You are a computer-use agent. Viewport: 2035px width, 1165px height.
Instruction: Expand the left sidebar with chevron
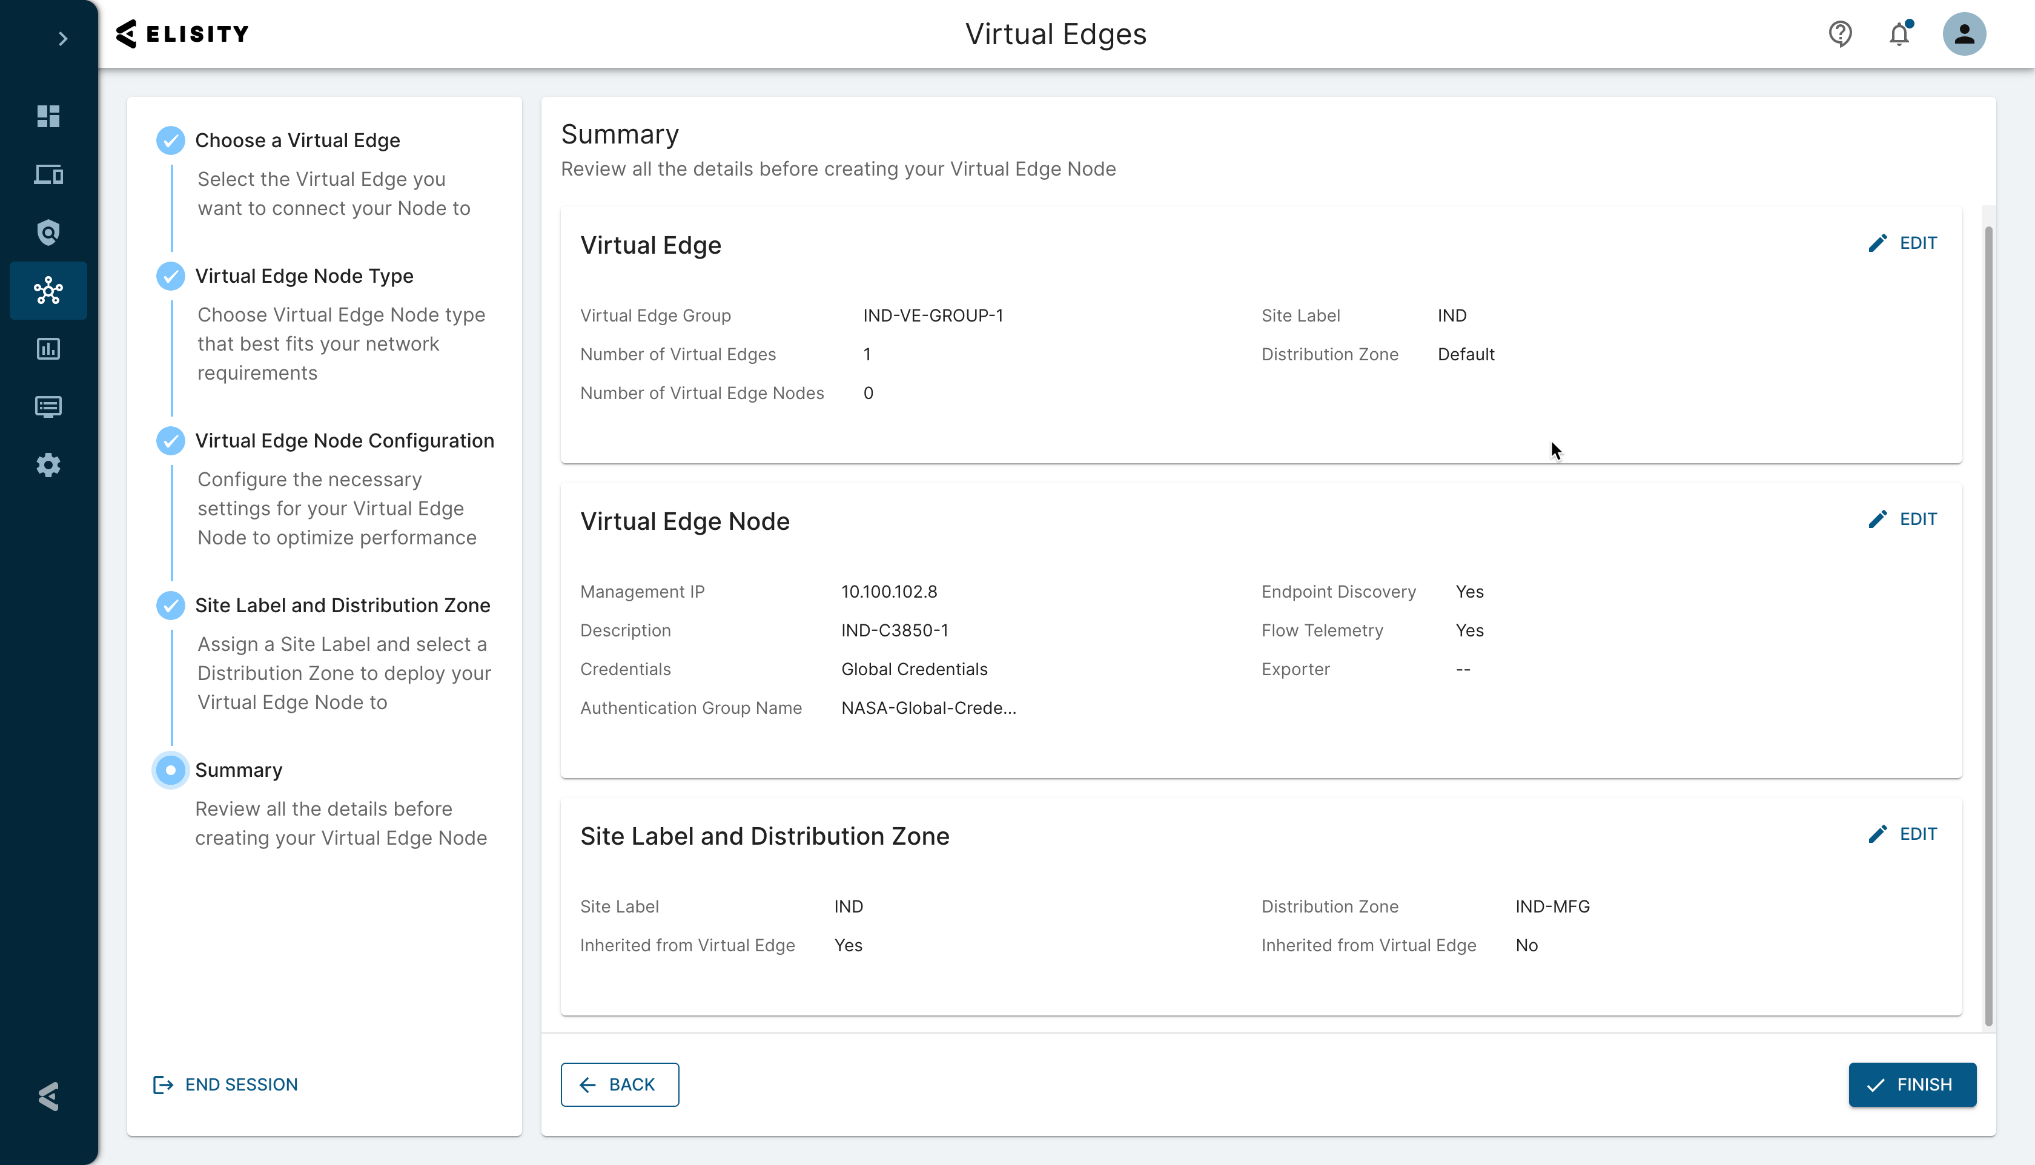[x=62, y=38]
